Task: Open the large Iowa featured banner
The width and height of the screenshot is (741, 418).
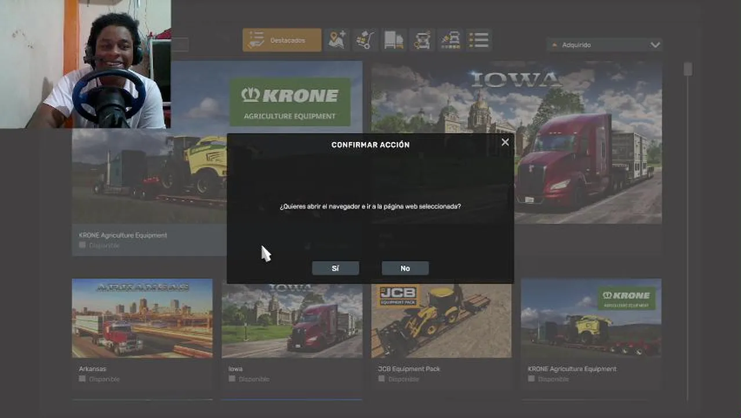Action: [517, 142]
